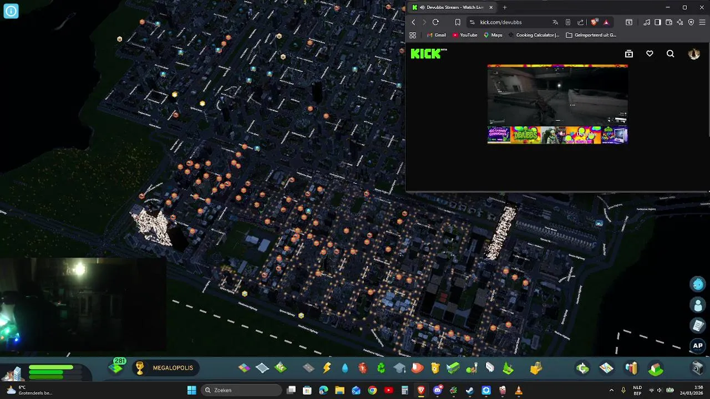Open the colored bars budget icon
Screen dimensions: 710x399
(x=631, y=368)
